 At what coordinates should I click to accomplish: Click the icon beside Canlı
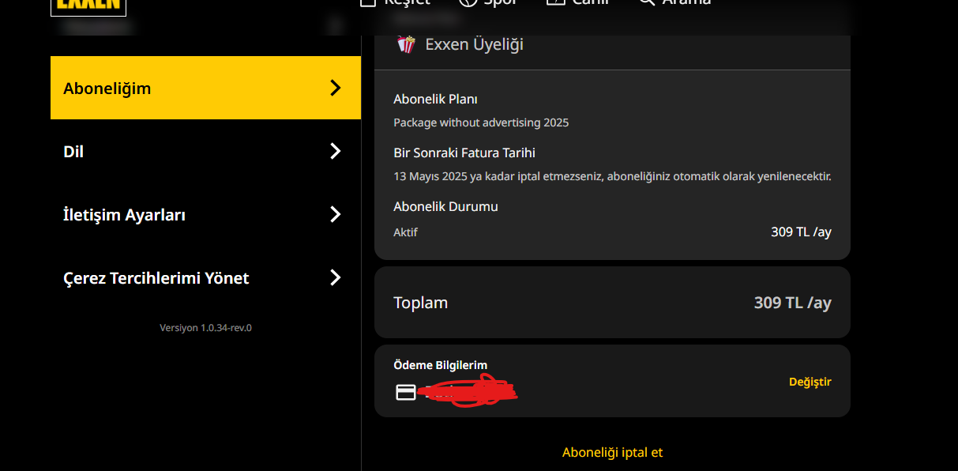556,2
